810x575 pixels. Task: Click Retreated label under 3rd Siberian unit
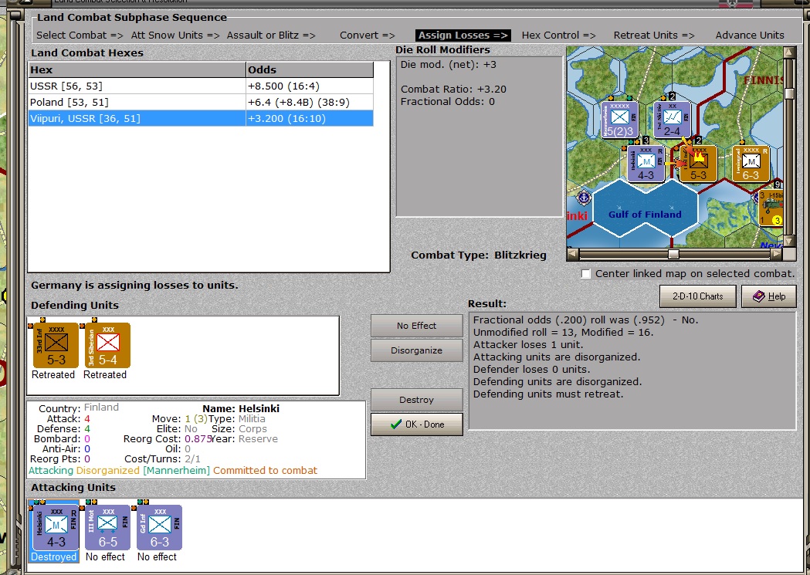coord(105,375)
